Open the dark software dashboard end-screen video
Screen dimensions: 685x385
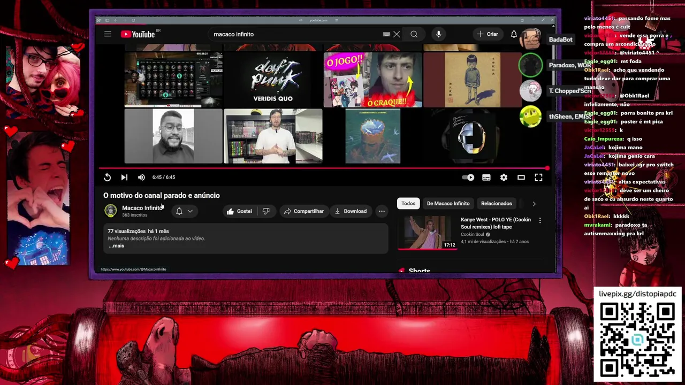click(x=173, y=79)
